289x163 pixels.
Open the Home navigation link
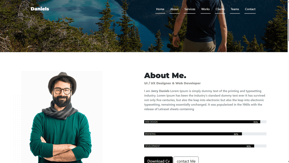(x=160, y=9)
